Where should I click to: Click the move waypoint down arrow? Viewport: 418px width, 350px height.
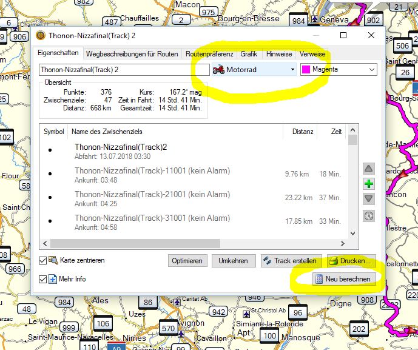pyautogui.click(x=368, y=200)
